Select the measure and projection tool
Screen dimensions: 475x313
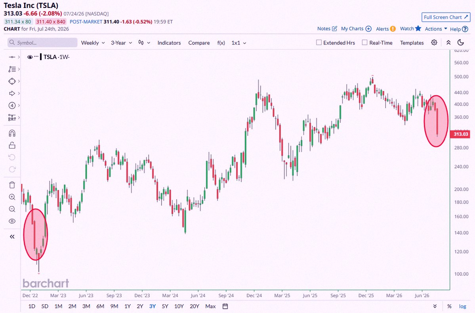click(12, 118)
